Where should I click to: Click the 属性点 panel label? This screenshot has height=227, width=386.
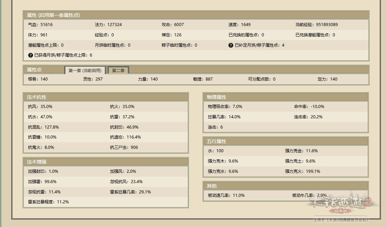(34, 70)
